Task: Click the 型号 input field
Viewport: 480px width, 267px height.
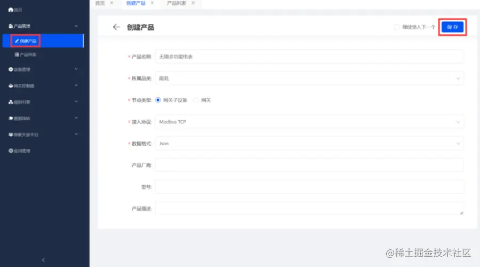Action: pos(309,187)
